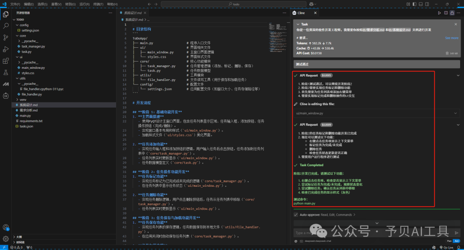
Task: Open the 终端(T) menu
Action: click(x=98, y=4)
